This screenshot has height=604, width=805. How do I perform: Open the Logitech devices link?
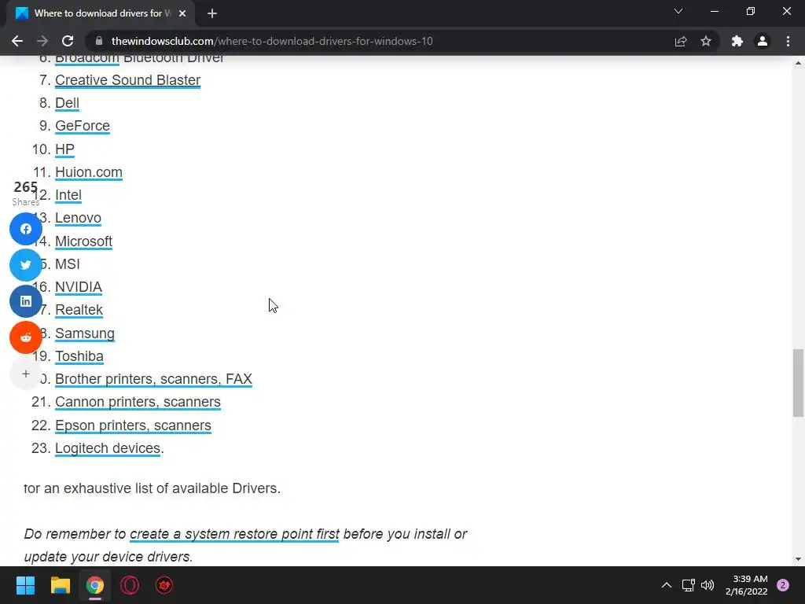108,448
